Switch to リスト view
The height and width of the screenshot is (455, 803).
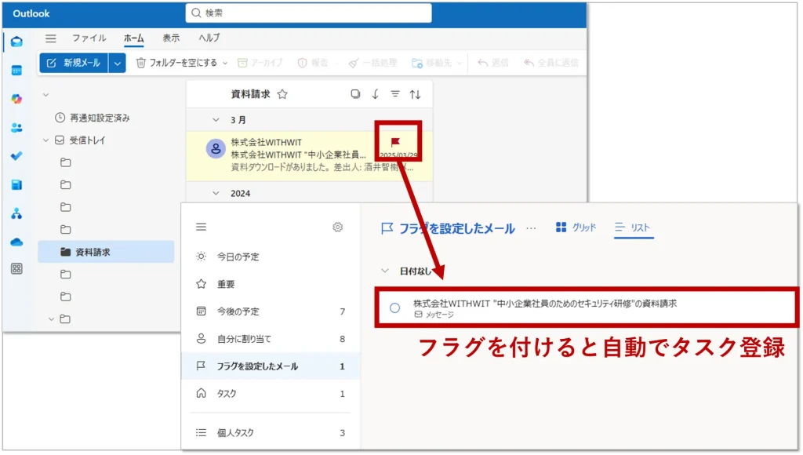coord(633,227)
